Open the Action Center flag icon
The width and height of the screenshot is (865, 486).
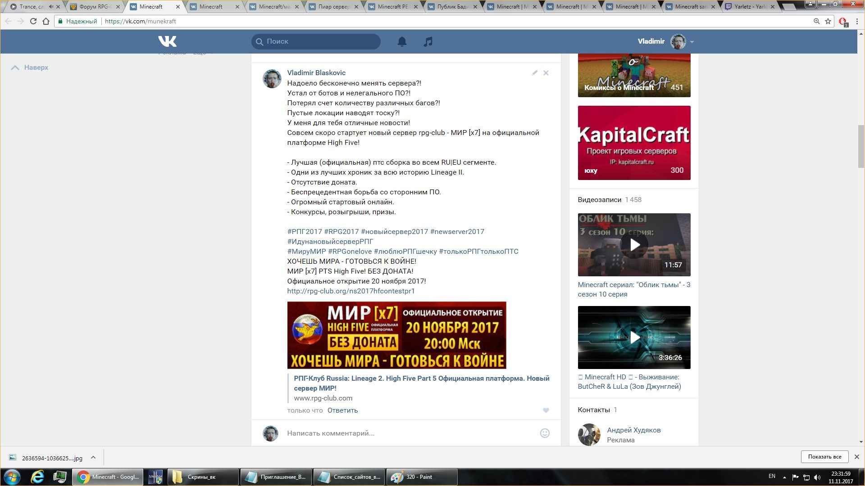(x=795, y=477)
